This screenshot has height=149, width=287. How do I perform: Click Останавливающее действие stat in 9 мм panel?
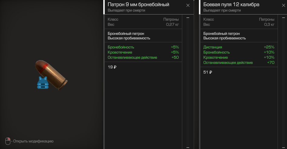pos(132,57)
